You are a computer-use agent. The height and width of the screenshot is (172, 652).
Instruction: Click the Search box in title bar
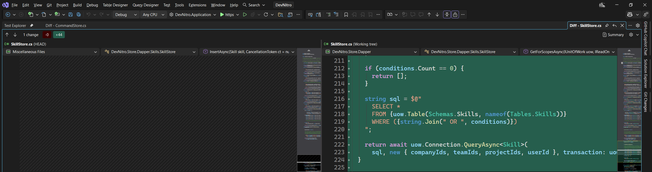(x=254, y=5)
